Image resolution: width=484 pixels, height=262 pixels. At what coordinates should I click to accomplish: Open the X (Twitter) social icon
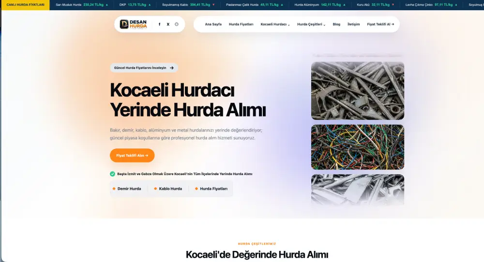pos(168,24)
